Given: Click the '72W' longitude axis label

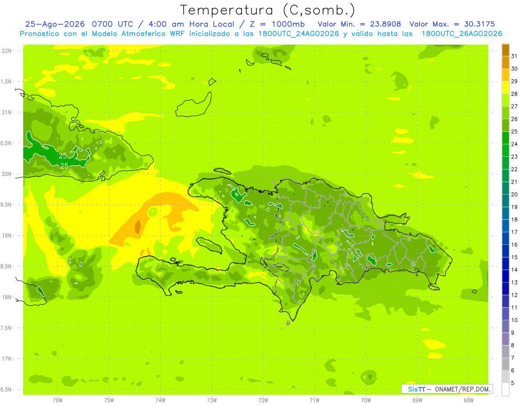Looking at the screenshot, I should [x=263, y=400].
